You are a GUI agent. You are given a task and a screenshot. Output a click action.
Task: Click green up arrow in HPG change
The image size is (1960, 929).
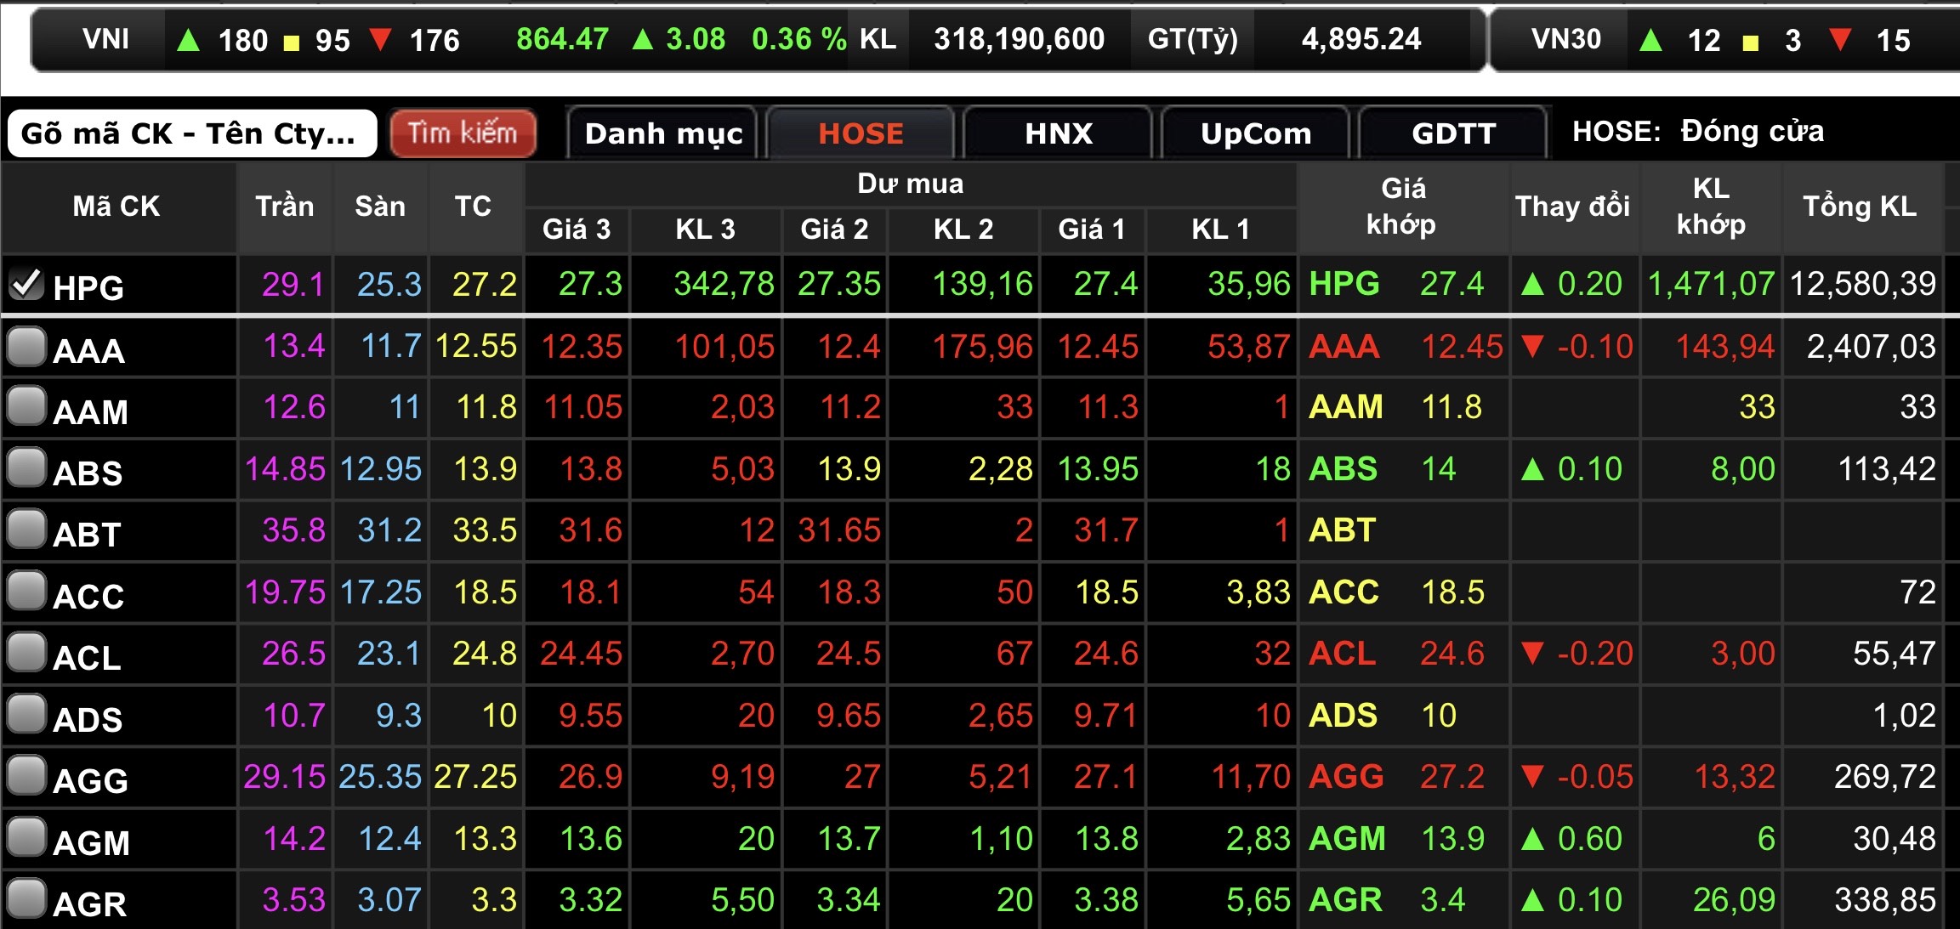click(1532, 284)
